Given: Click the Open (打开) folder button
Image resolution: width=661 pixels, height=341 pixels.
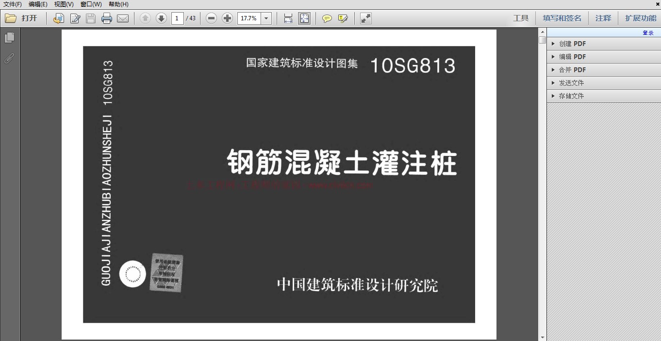Looking at the screenshot, I should [21, 18].
